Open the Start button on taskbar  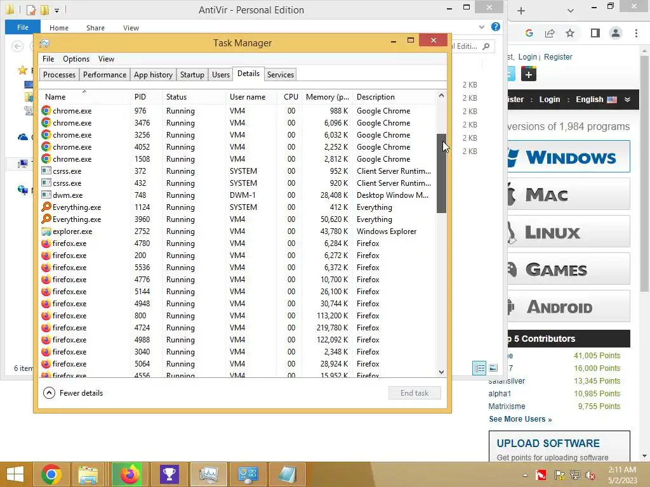click(15, 474)
